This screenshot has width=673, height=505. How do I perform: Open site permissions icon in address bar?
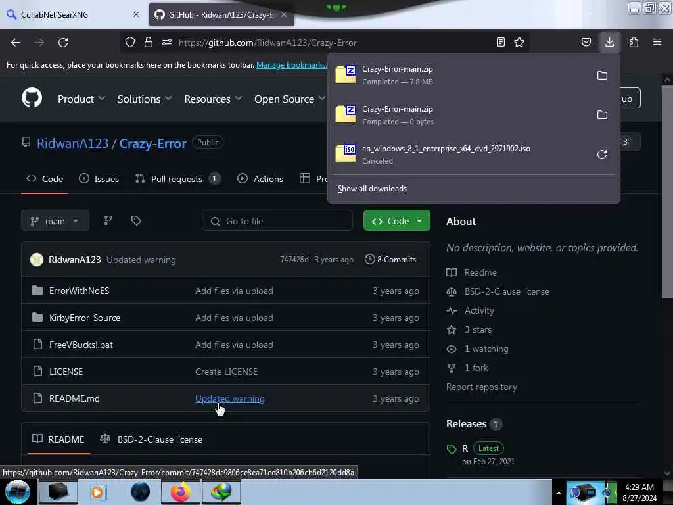167,42
